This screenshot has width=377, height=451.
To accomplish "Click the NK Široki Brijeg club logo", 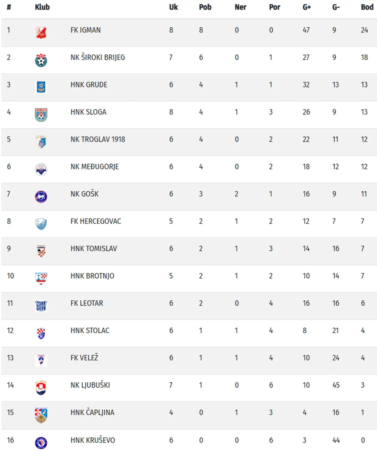I will click(x=41, y=60).
